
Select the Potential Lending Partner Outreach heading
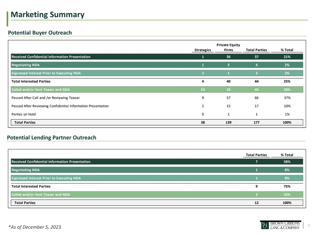[52, 137]
